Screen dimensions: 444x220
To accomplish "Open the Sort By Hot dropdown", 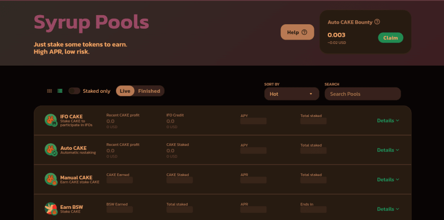I will 292,94.
